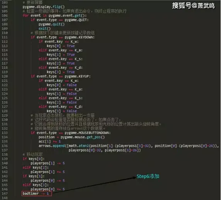Click 'position = pygame.mouse.get_pos()' line

point(72,137)
